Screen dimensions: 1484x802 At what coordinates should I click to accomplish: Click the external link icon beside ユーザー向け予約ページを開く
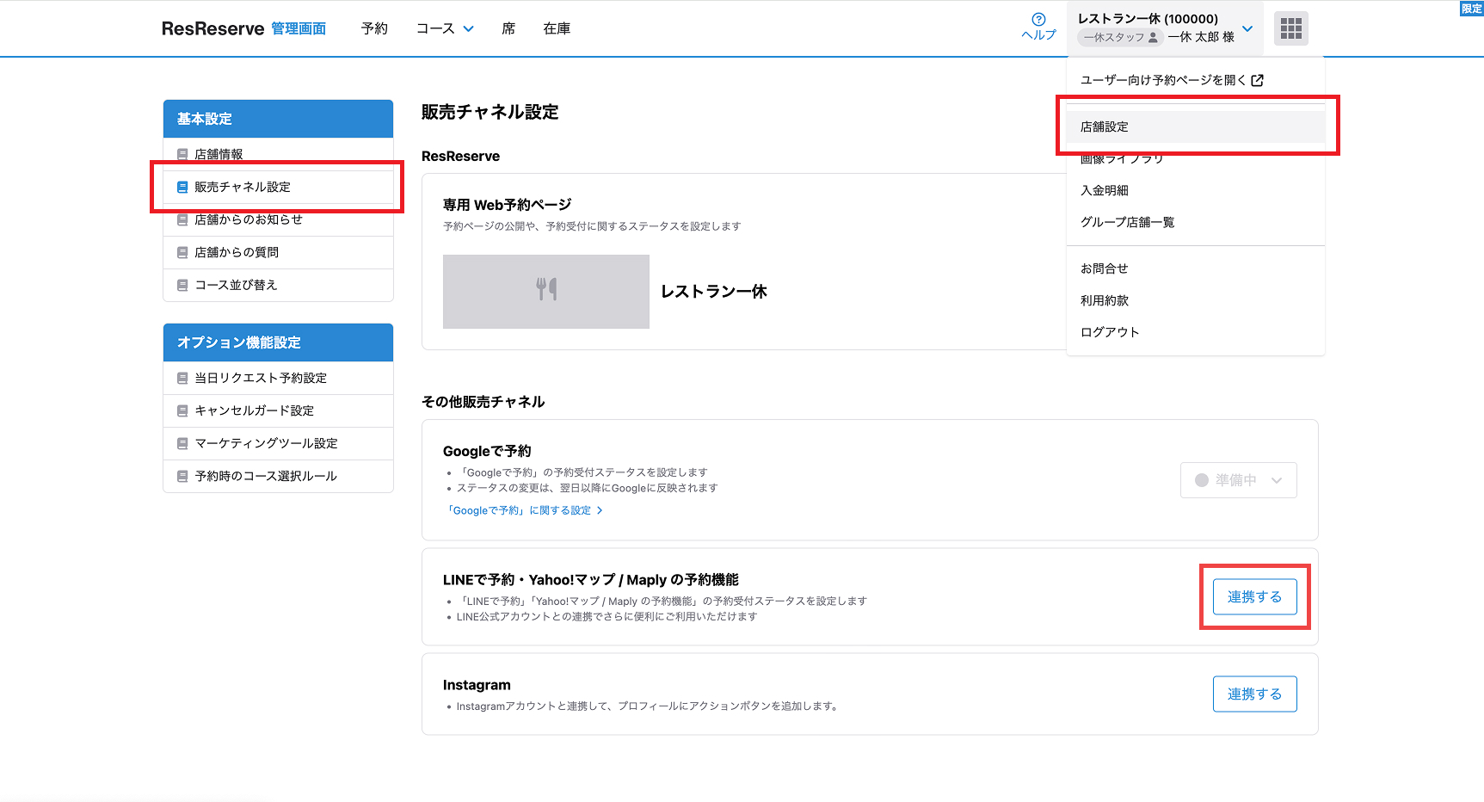[x=1257, y=80]
